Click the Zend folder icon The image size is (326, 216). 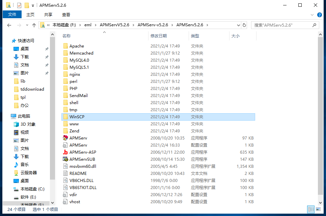click(65, 131)
